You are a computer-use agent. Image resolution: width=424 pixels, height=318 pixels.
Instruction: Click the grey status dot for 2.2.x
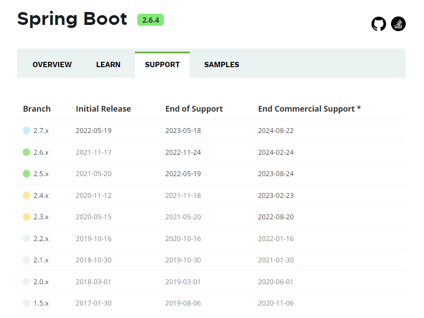point(27,238)
